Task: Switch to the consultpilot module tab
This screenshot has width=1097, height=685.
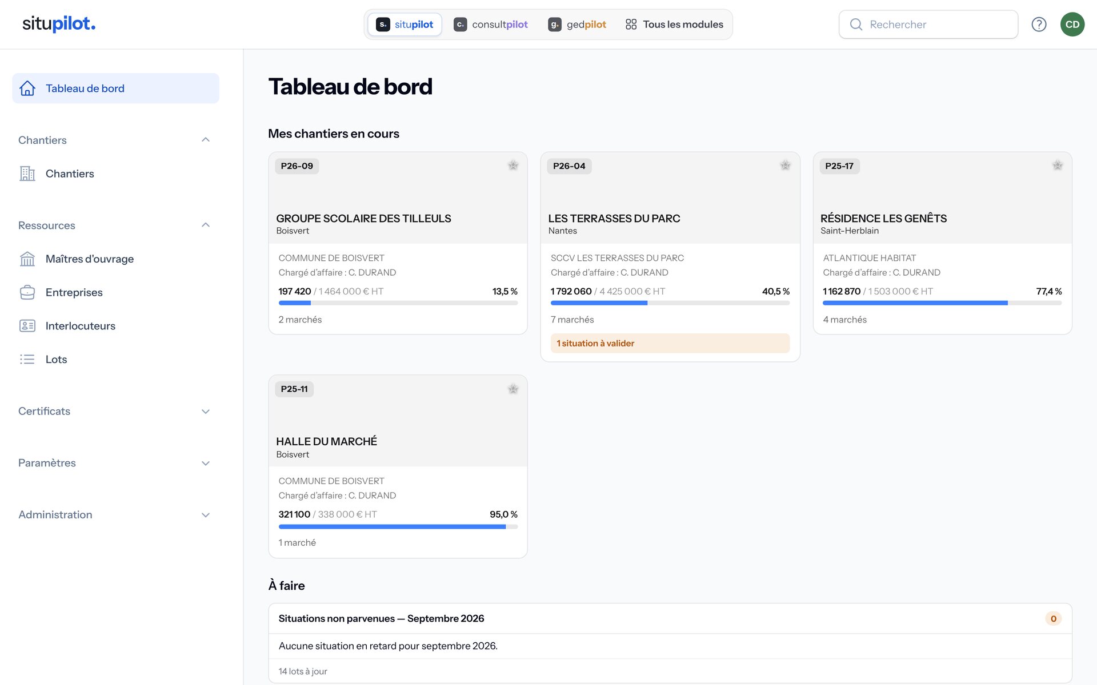Action: [x=491, y=25]
